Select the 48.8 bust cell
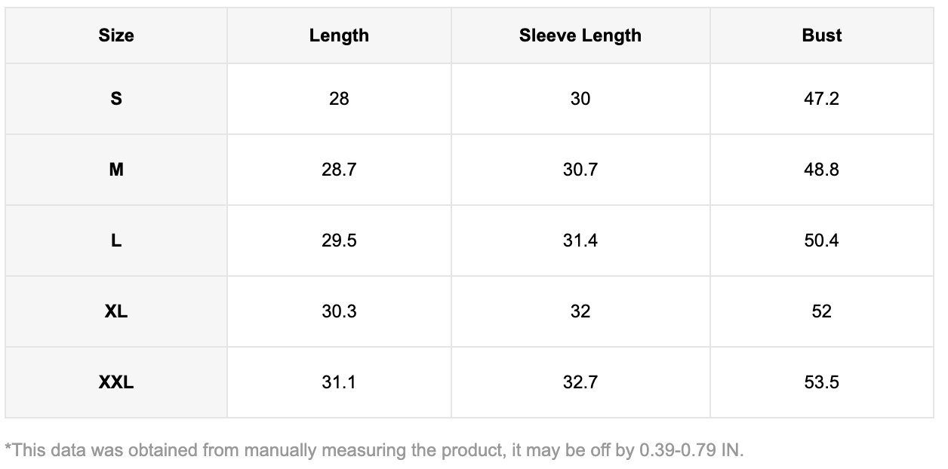The width and height of the screenshot is (948, 469). (x=821, y=170)
